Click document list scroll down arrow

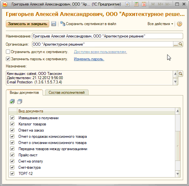click(178, 174)
